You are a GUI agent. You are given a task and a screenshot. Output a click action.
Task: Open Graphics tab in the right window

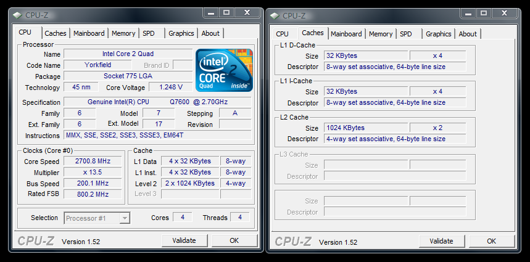coord(439,34)
